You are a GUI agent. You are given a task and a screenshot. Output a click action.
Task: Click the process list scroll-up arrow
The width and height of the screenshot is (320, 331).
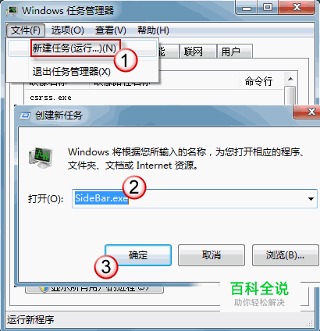290,79
